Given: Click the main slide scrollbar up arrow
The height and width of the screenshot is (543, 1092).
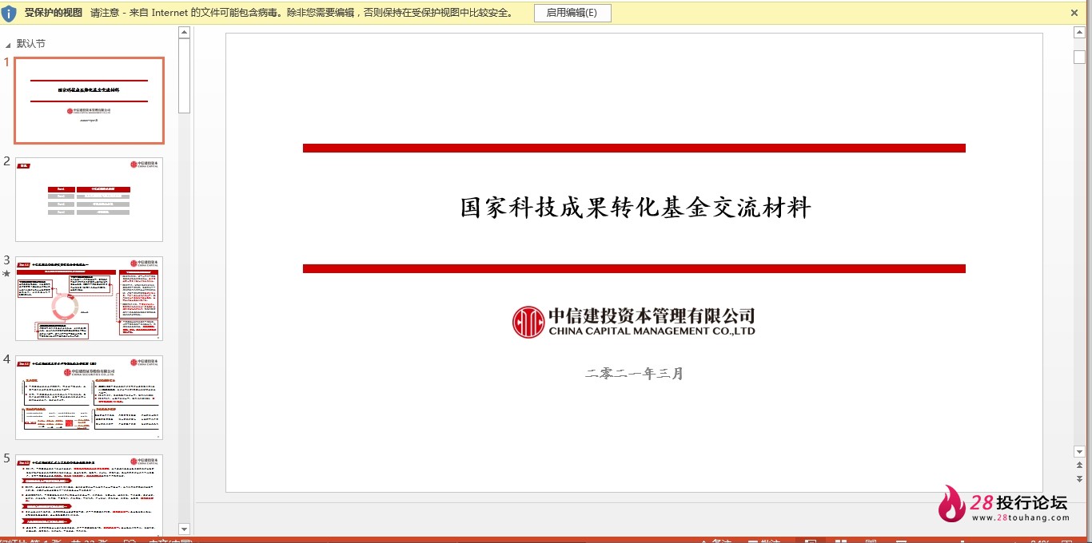Looking at the screenshot, I should pos(1079,34).
